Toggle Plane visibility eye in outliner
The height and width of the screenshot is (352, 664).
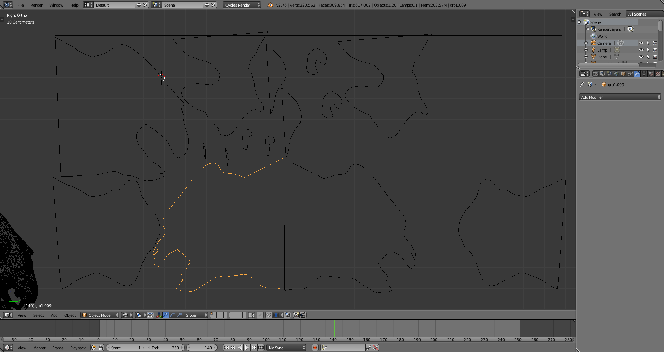click(x=641, y=57)
